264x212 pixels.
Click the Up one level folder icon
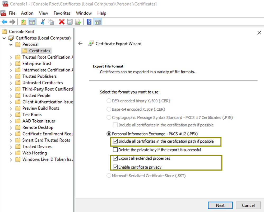[24, 22]
